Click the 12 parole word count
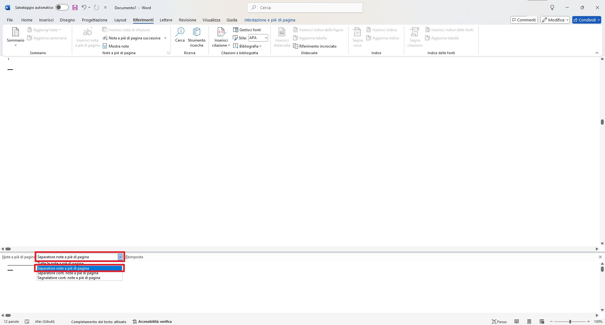Image resolution: width=605 pixels, height=325 pixels. pos(11,322)
